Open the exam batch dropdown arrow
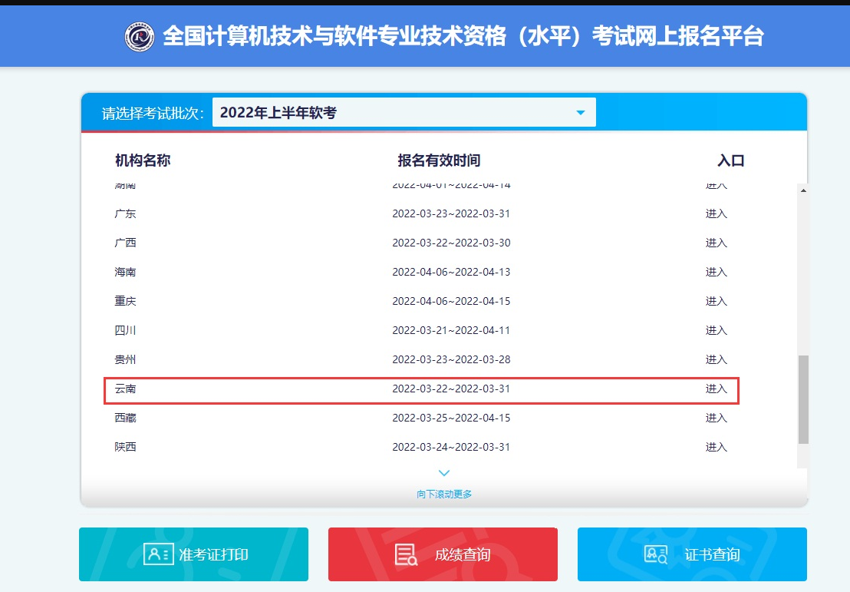 (x=580, y=114)
